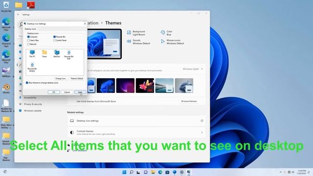Click the Change Icon button
Image resolution: width=313 pixels, height=176 pixels.
click(61, 78)
